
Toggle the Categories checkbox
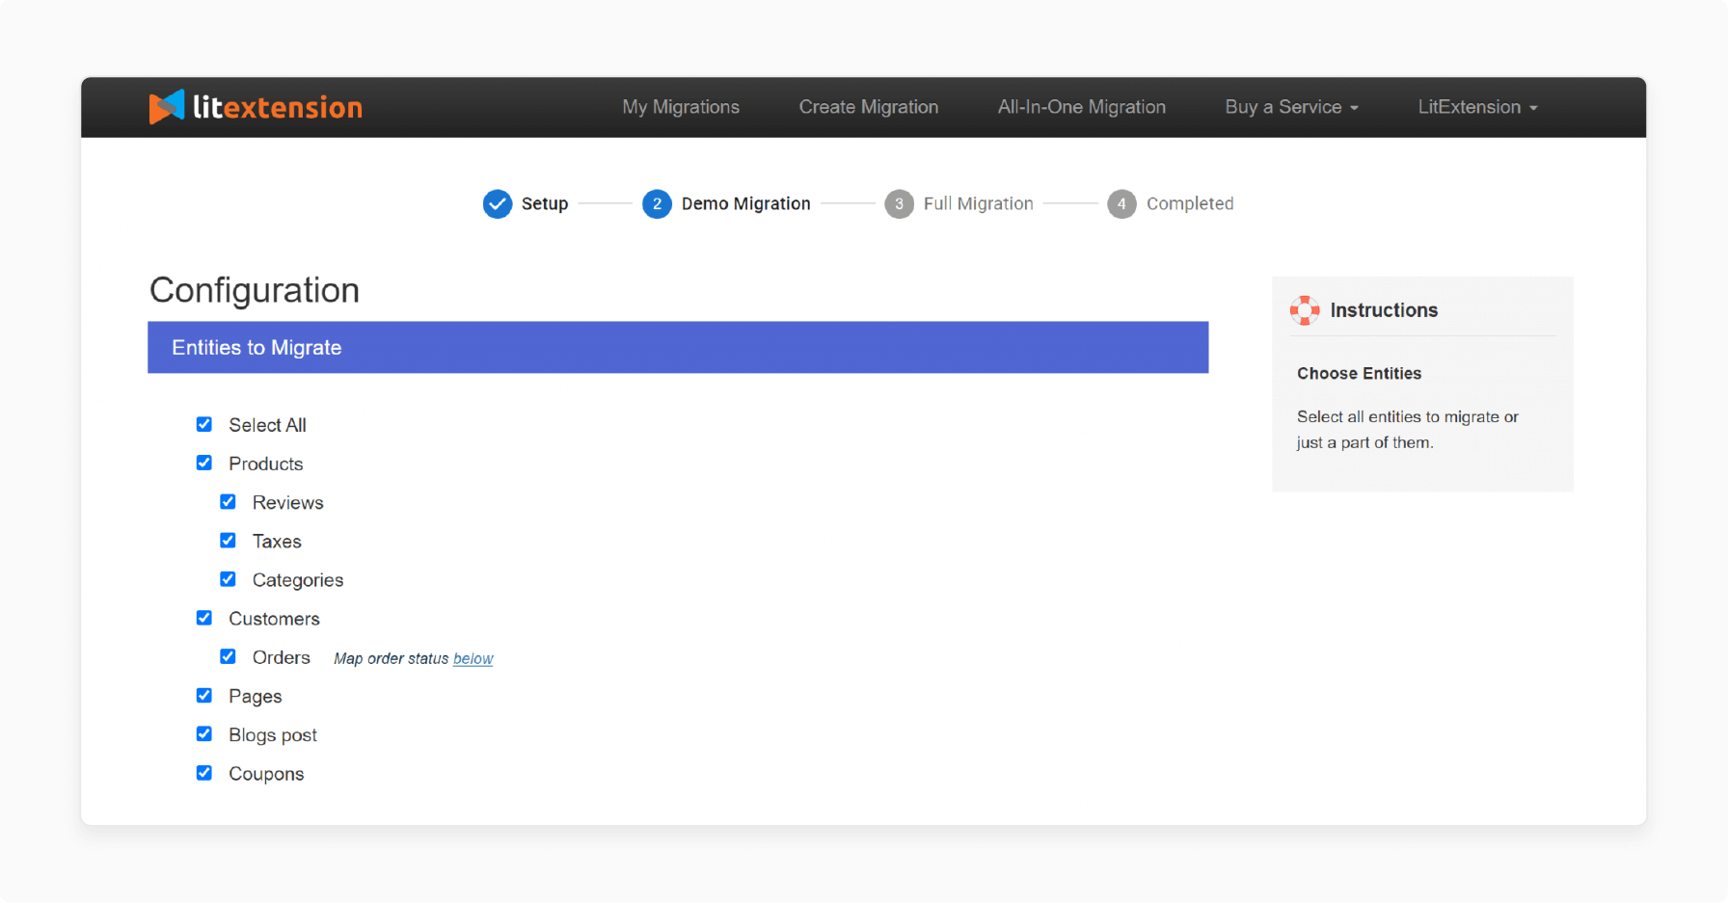click(228, 579)
